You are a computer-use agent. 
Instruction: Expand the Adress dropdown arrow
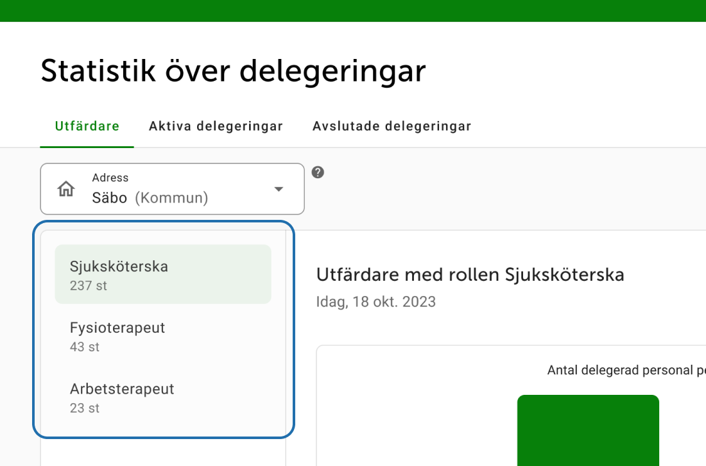pyautogui.click(x=279, y=189)
